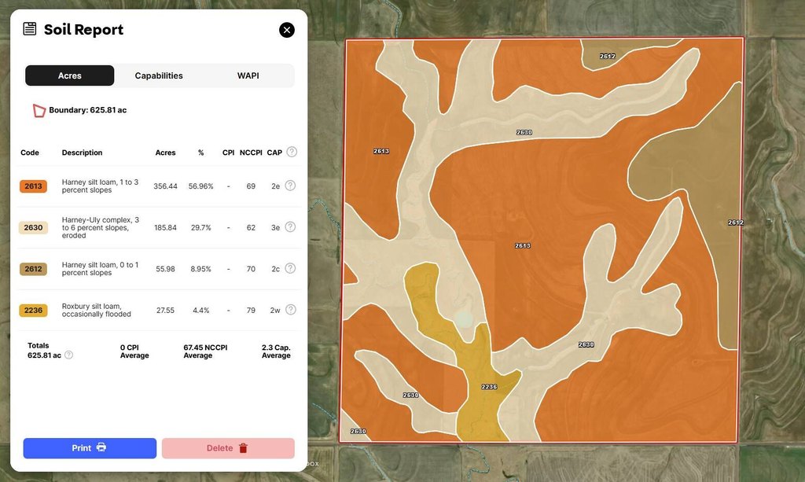Click the yellow 2236 soil code swatch
805x482 pixels.
click(33, 311)
